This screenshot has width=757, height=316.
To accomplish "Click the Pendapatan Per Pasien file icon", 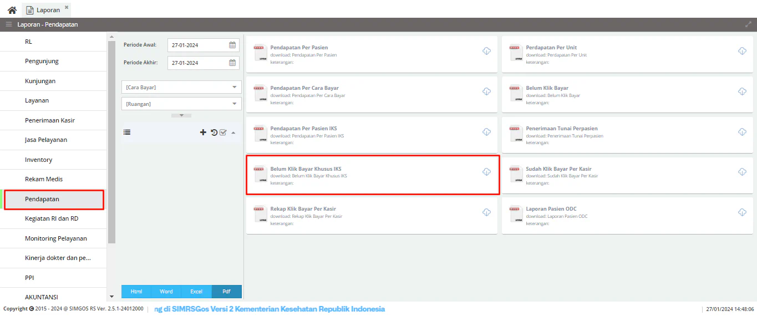I will pos(260,53).
